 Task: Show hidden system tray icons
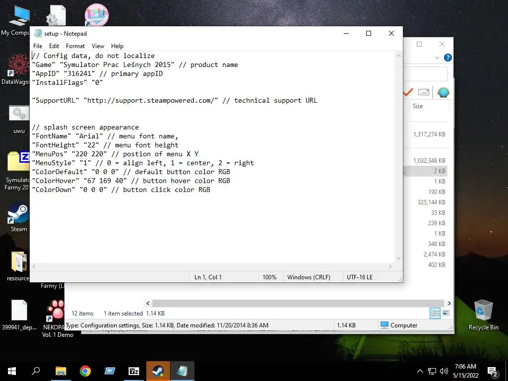tap(420, 371)
